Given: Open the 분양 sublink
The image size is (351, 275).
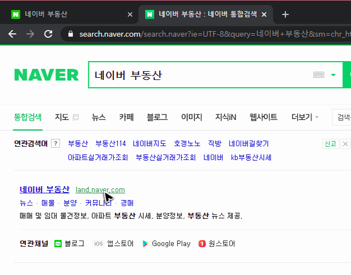Looking at the screenshot, I should (71, 203).
